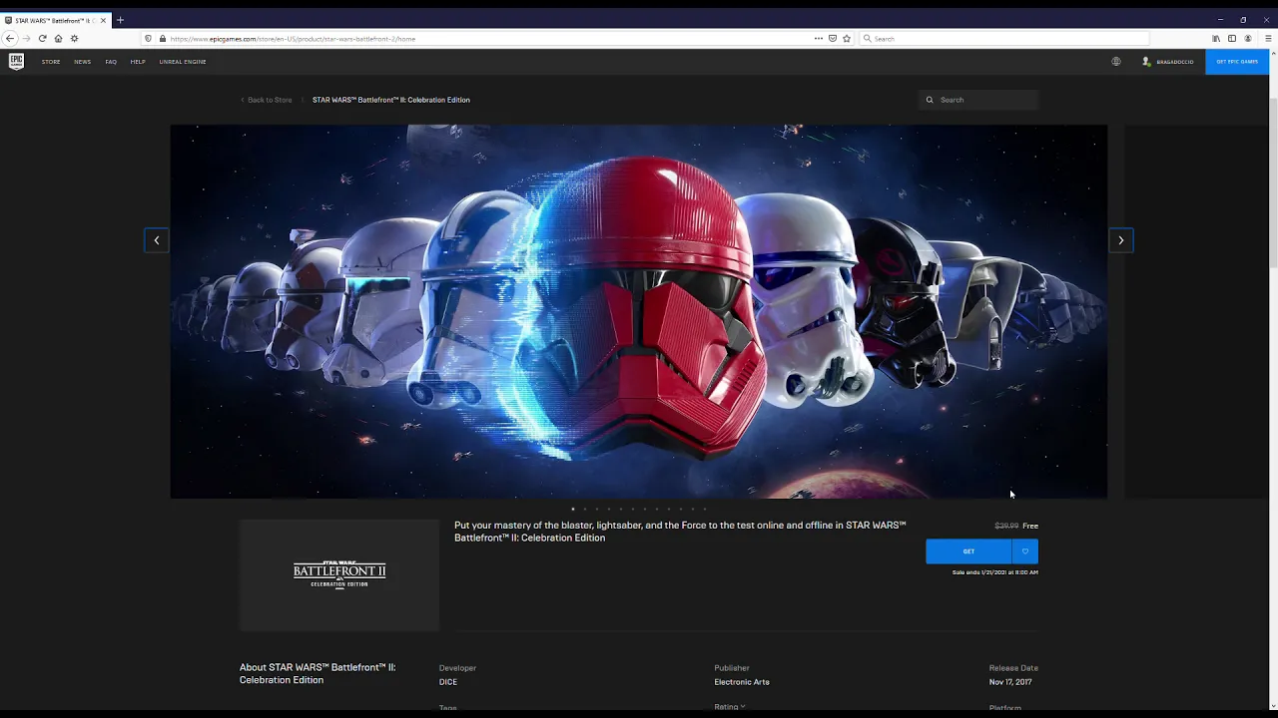Viewport: 1278px width, 718px height.
Task: Open the STORE menu item
Action: point(51,62)
